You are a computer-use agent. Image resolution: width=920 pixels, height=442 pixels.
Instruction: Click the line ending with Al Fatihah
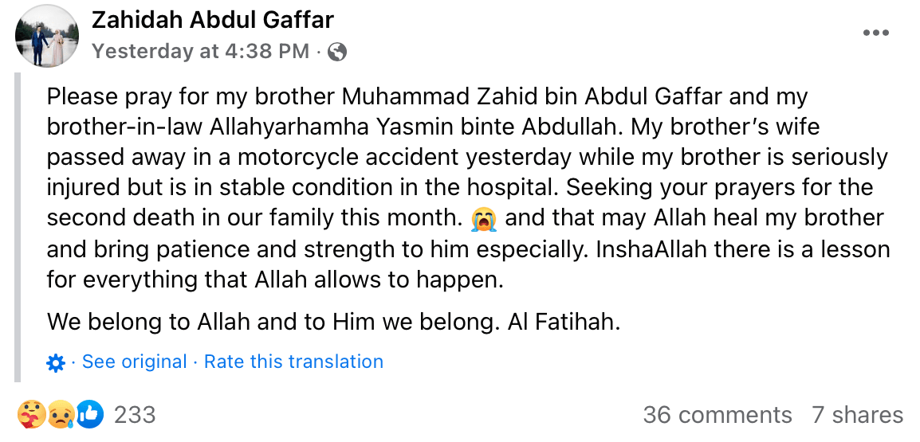333,322
